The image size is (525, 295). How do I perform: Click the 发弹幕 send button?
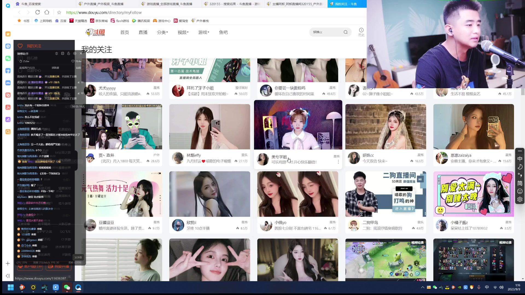78,257
